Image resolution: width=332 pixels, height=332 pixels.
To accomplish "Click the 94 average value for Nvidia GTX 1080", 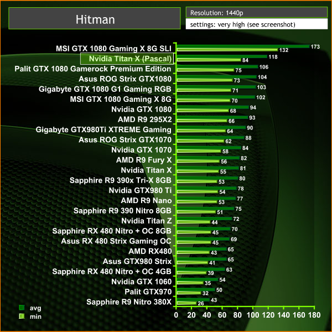I will pyautogui.click(x=253, y=108).
